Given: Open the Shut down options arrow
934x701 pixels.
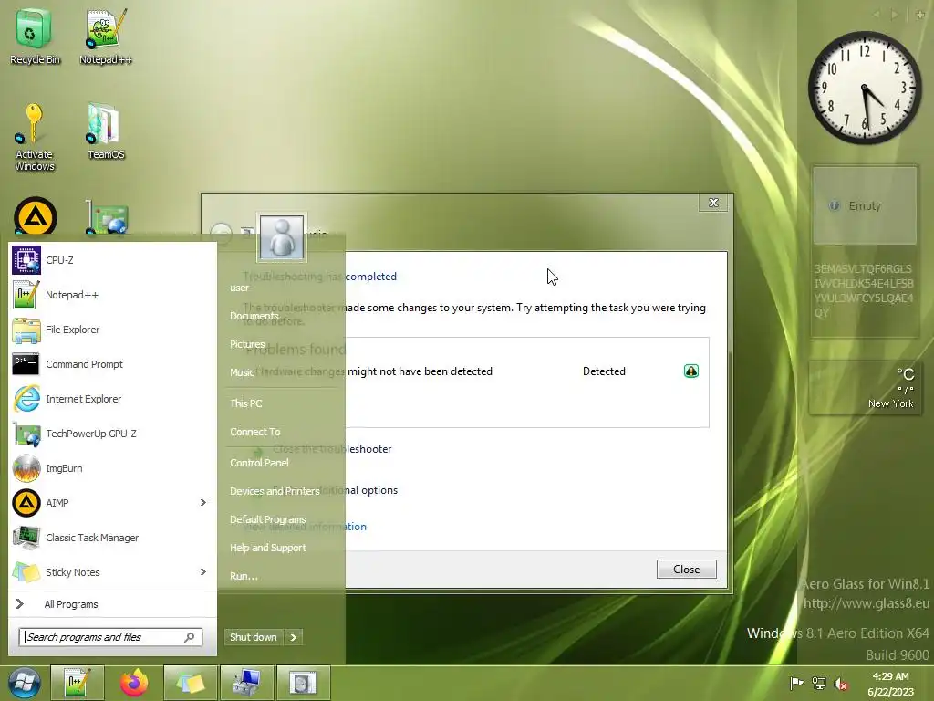Looking at the screenshot, I should click(293, 637).
